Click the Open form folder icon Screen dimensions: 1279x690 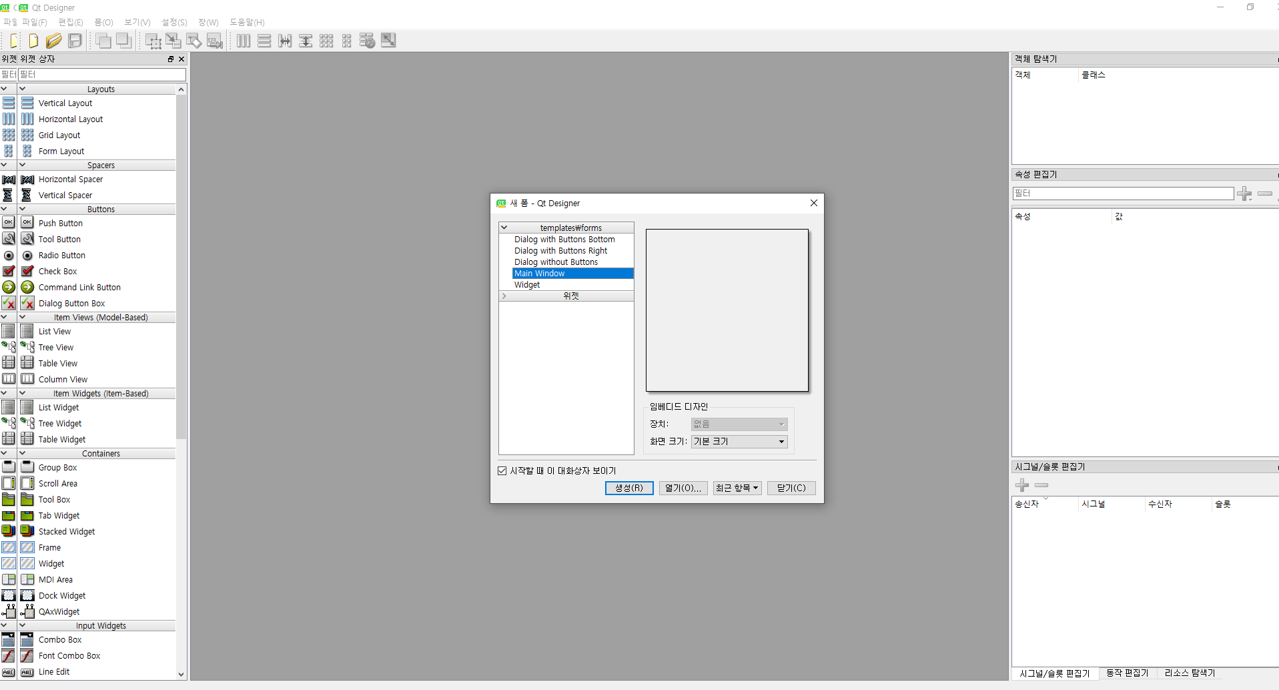pyautogui.click(x=54, y=41)
